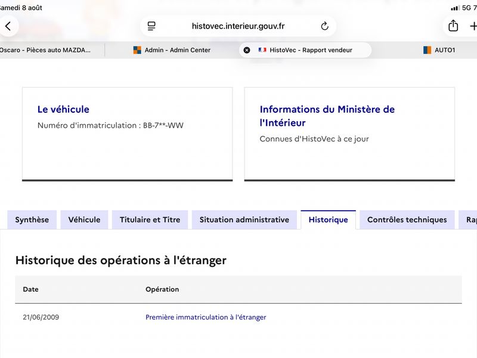The height and width of the screenshot is (358, 477).
Task: Open the Véhicule tab
Action: (84, 220)
